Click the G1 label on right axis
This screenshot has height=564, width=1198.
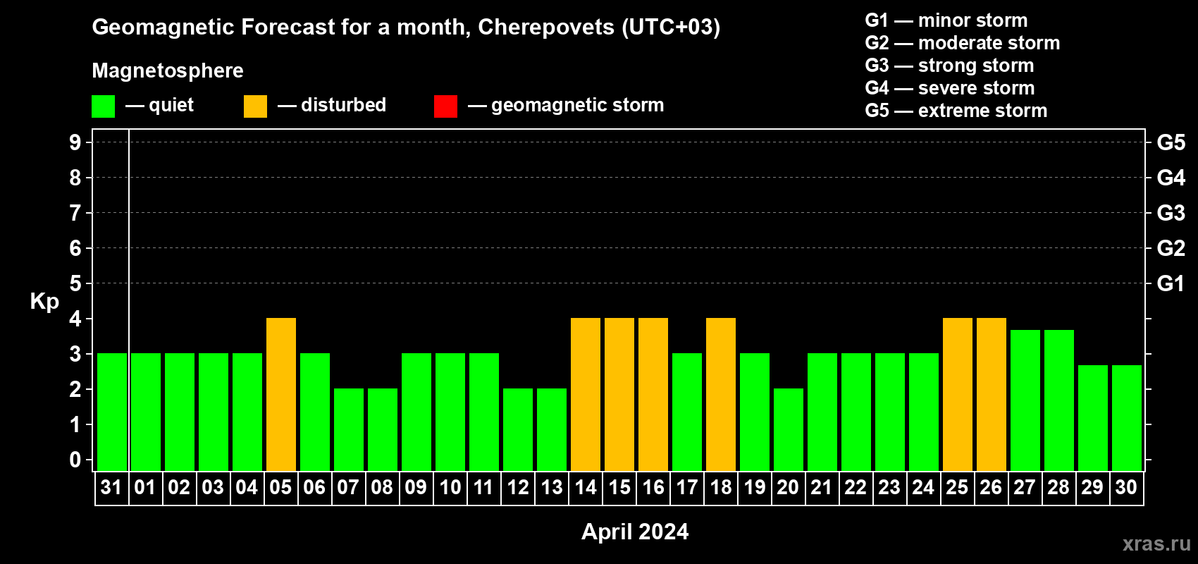pyautogui.click(x=1171, y=283)
